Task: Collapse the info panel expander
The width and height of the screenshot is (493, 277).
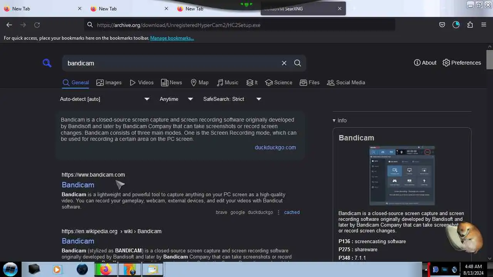Action: click(x=340, y=120)
